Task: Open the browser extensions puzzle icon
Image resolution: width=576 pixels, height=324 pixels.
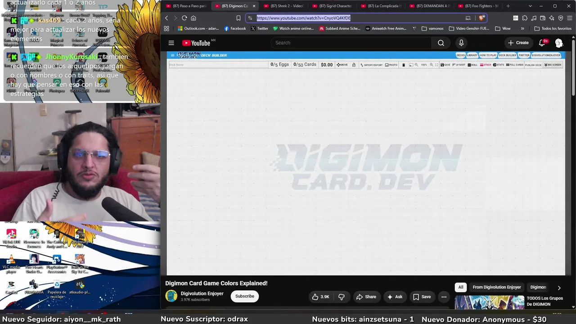Action: pyautogui.click(x=525, y=18)
